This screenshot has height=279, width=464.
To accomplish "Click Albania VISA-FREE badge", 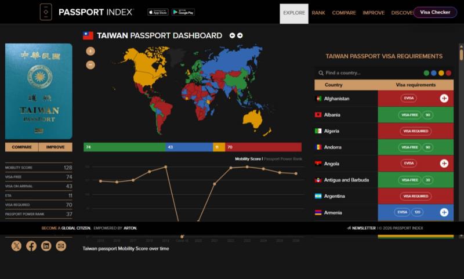I will tap(409, 115).
